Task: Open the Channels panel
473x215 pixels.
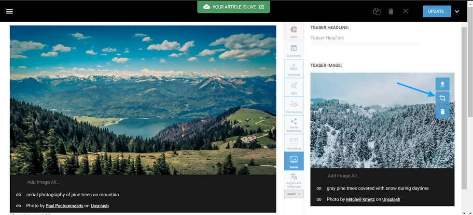Action: 293,69
